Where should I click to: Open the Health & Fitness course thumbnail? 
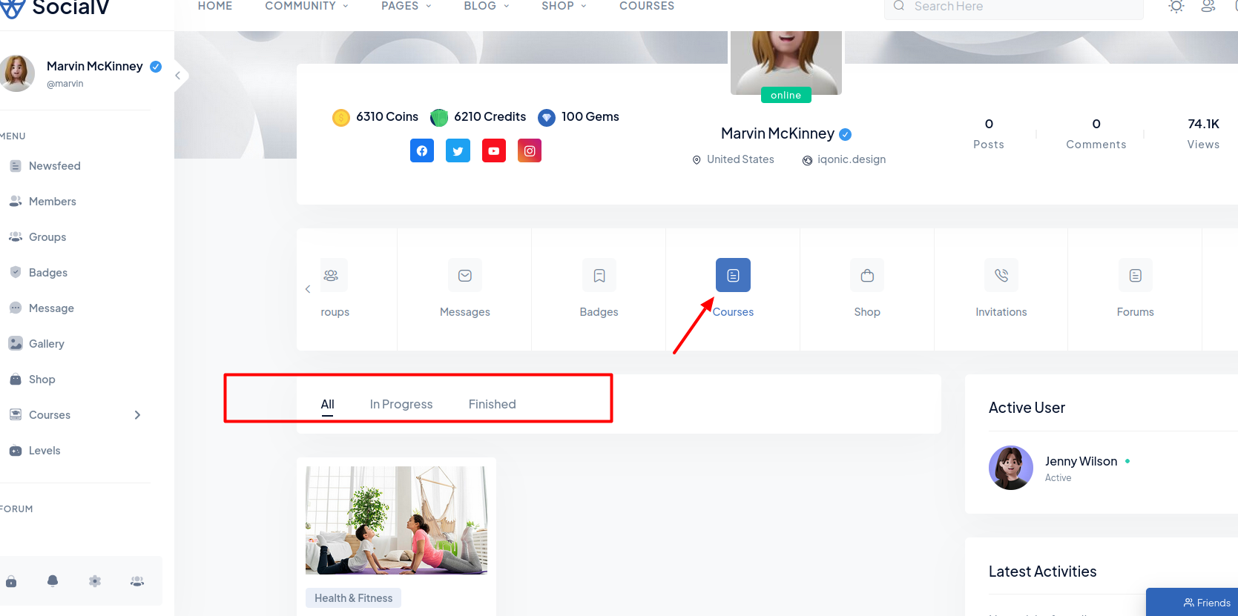(396, 520)
